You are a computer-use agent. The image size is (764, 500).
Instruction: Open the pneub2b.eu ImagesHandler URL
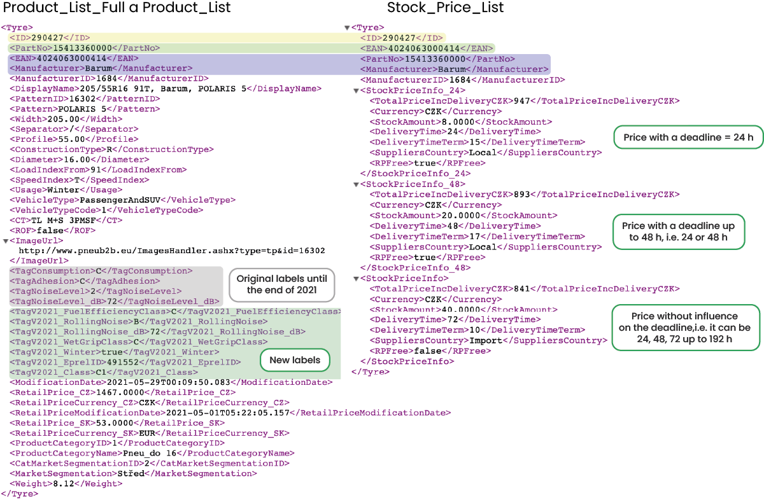[x=172, y=251]
